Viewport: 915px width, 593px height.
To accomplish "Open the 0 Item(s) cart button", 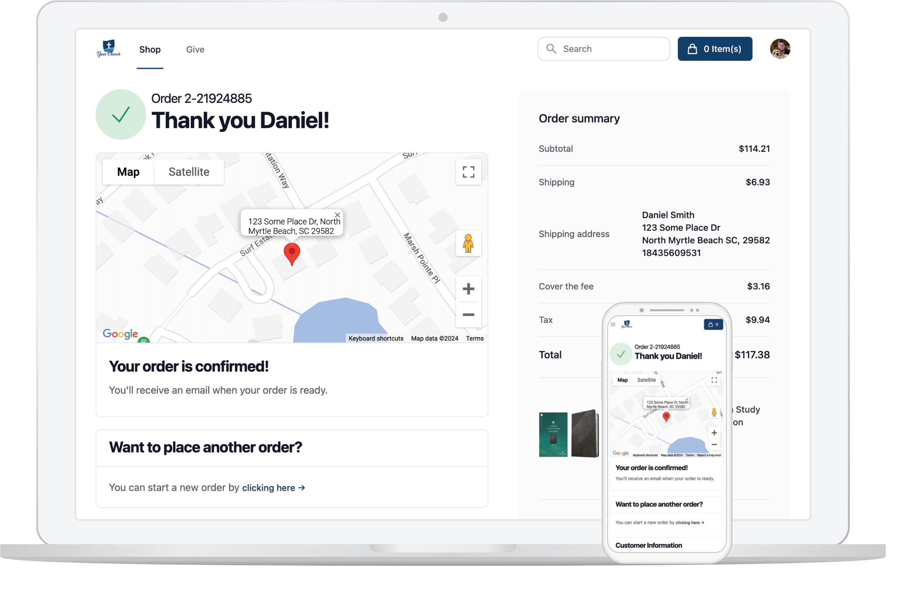I will (715, 49).
